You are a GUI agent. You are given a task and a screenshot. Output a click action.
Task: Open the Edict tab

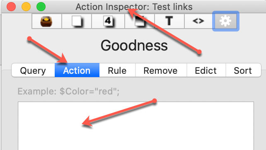coord(206,70)
